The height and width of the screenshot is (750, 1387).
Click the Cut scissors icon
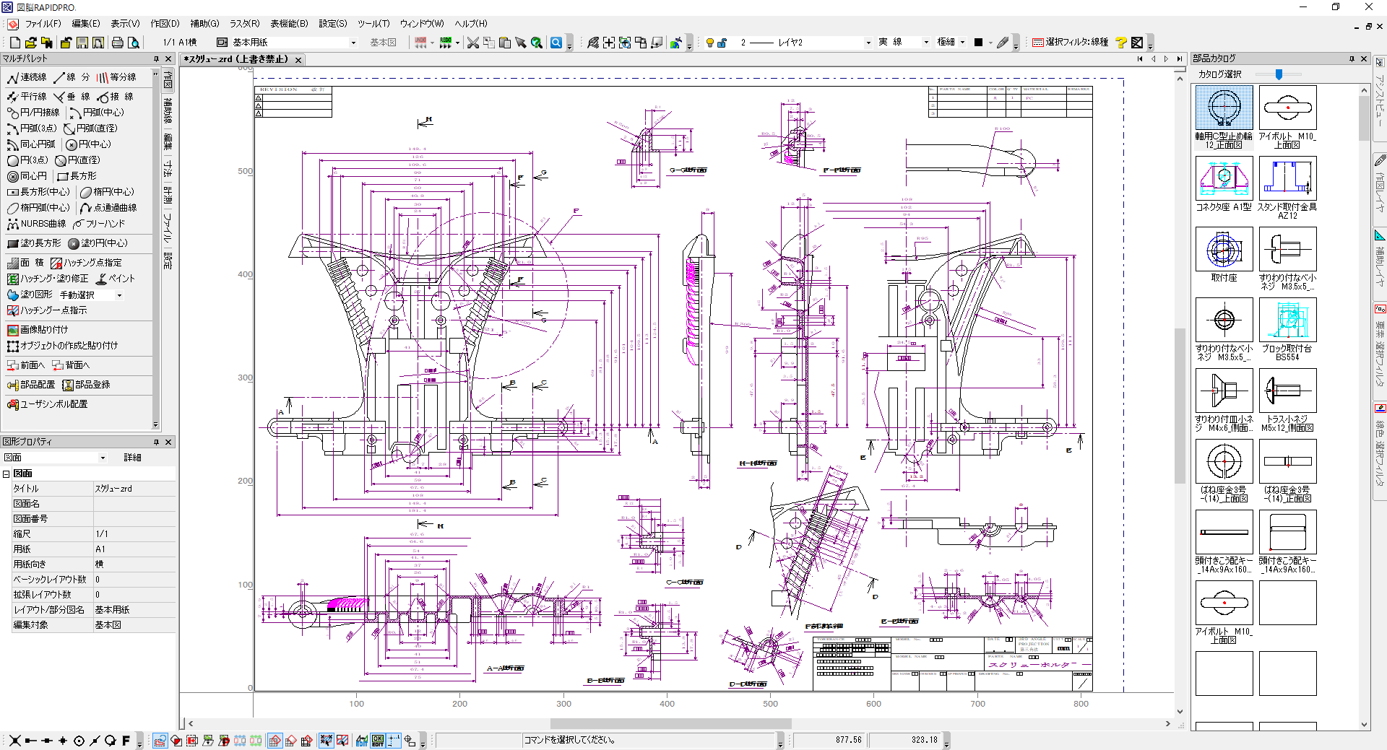click(473, 43)
